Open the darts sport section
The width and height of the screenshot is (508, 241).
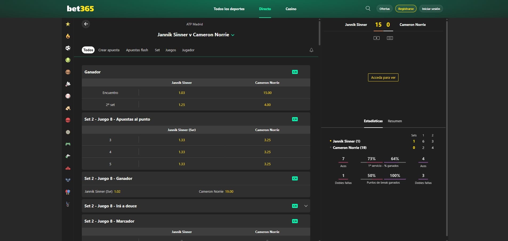click(68, 132)
